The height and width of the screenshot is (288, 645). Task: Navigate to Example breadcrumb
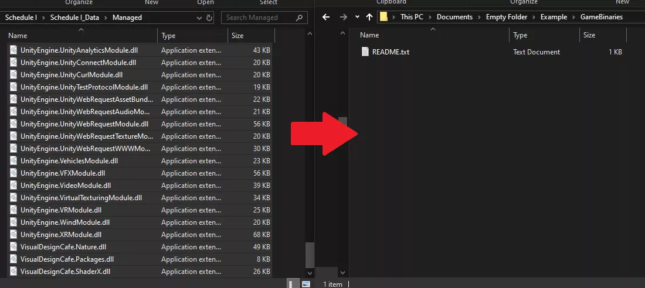click(554, 17)
